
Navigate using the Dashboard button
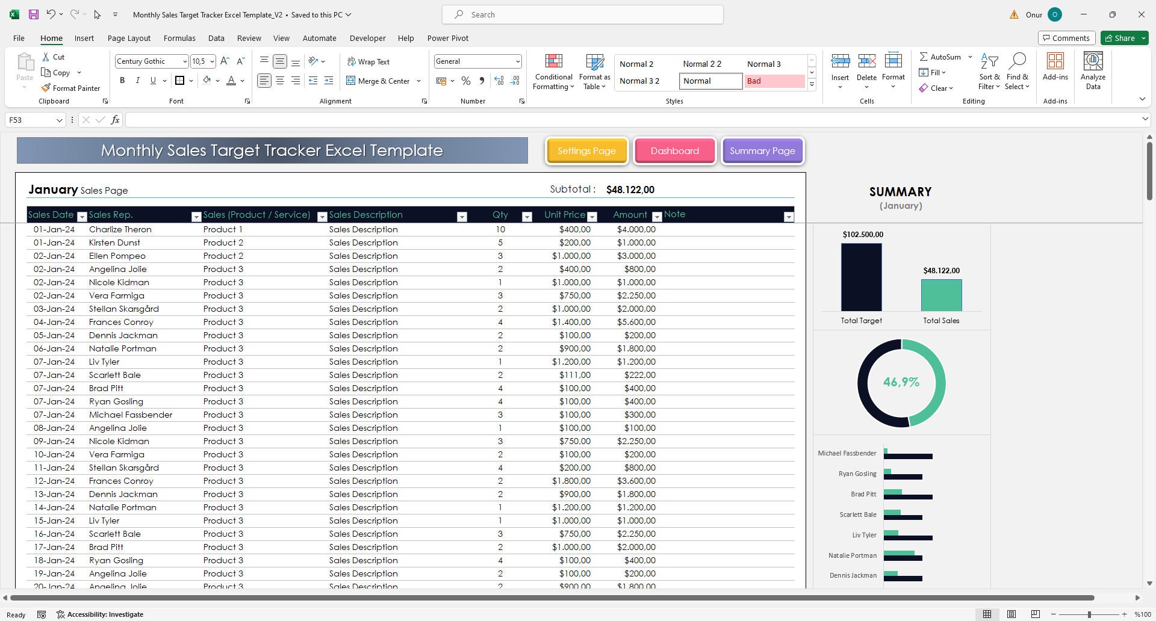click(674, 150)
